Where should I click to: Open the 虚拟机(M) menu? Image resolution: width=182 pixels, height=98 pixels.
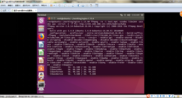click(x=26, y=5)
